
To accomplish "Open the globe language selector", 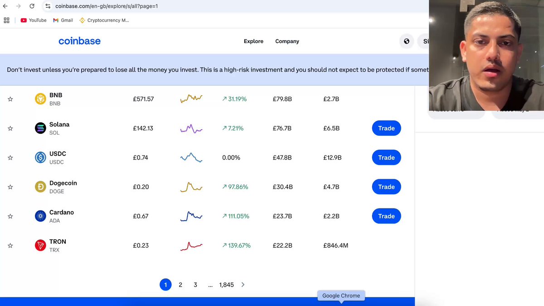I will click(x=407, y=41).
